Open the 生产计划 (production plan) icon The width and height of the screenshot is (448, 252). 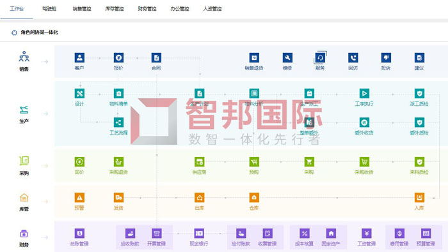(x=200, y=93)
